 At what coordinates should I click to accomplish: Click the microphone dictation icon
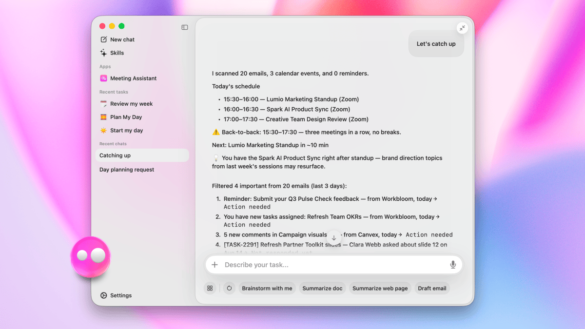tap(453, 265)
